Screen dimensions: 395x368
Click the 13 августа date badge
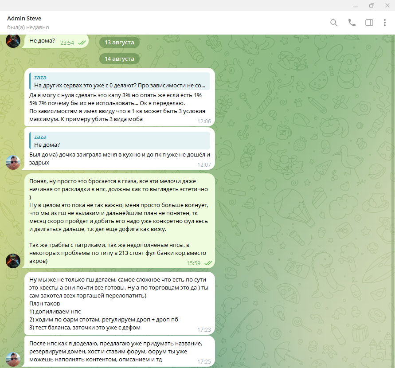tap(119, 42)
